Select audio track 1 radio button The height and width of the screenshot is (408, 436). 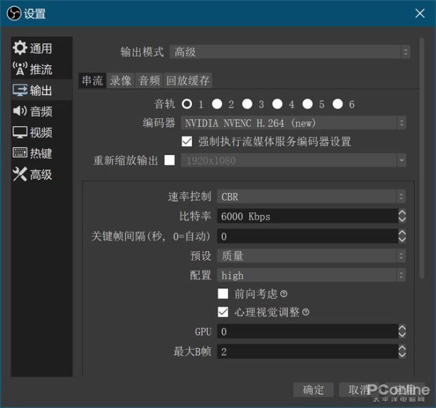[187, 104]
